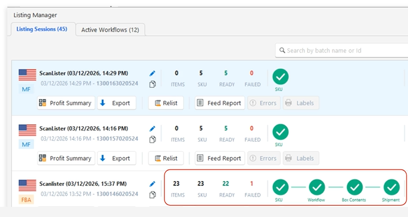Click the US flag of the 15:37 PM session
The image size is (408, 217).
pyautogui.click(x=28, y=185)
